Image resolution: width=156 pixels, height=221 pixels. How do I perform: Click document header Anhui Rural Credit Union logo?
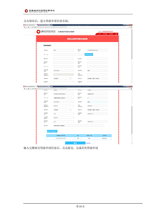pyautogui.click(x=40, y=11)
